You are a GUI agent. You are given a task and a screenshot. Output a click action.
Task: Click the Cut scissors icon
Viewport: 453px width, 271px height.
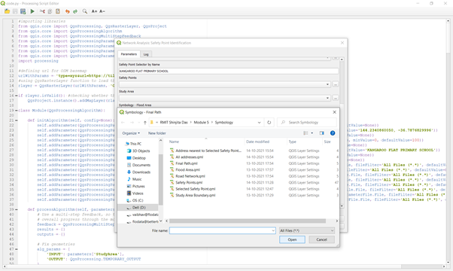coord(42,11)
